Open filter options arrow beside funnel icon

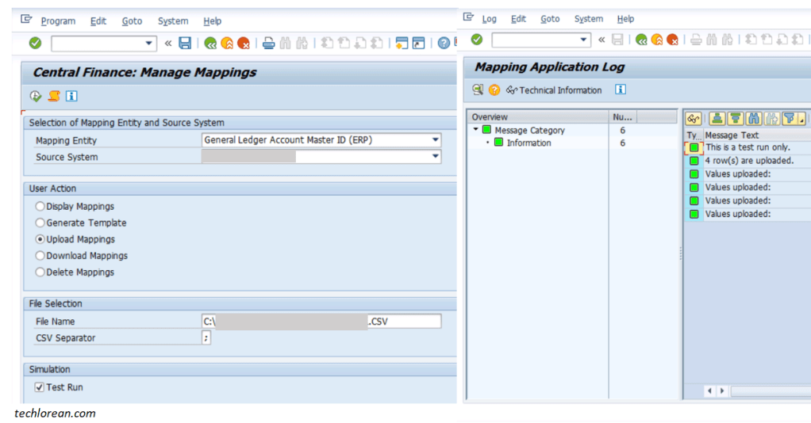tap(801, 120)
